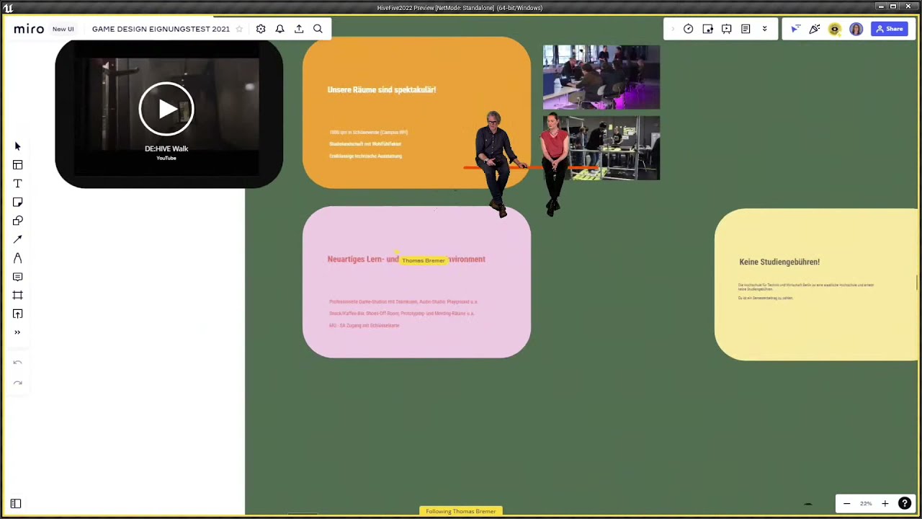Click the Unreal Engine logo in title bar
The width and height of the screenshot is (922, 519).
point(8,8)
